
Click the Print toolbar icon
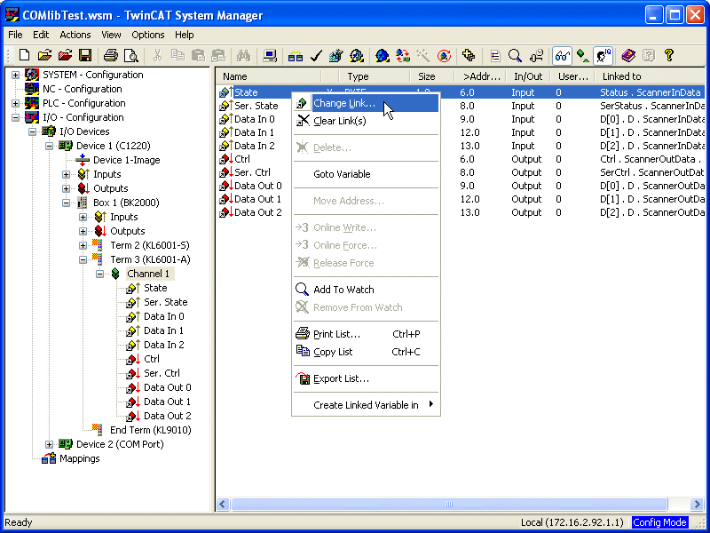110,56
